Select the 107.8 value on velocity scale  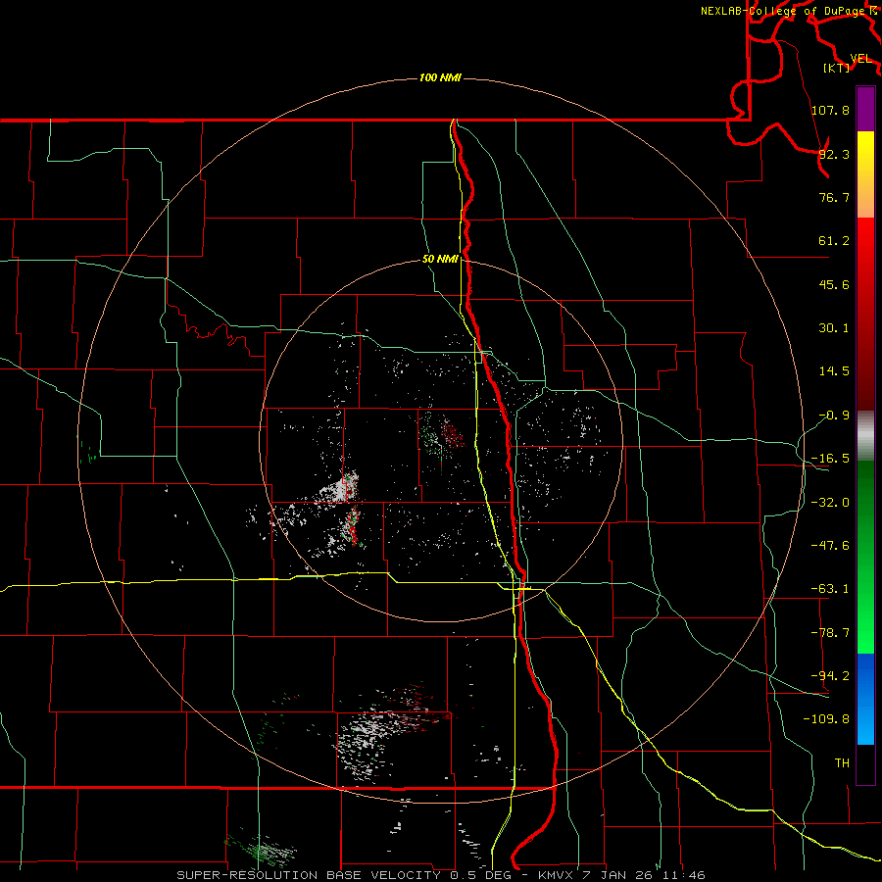pos(830,110)
